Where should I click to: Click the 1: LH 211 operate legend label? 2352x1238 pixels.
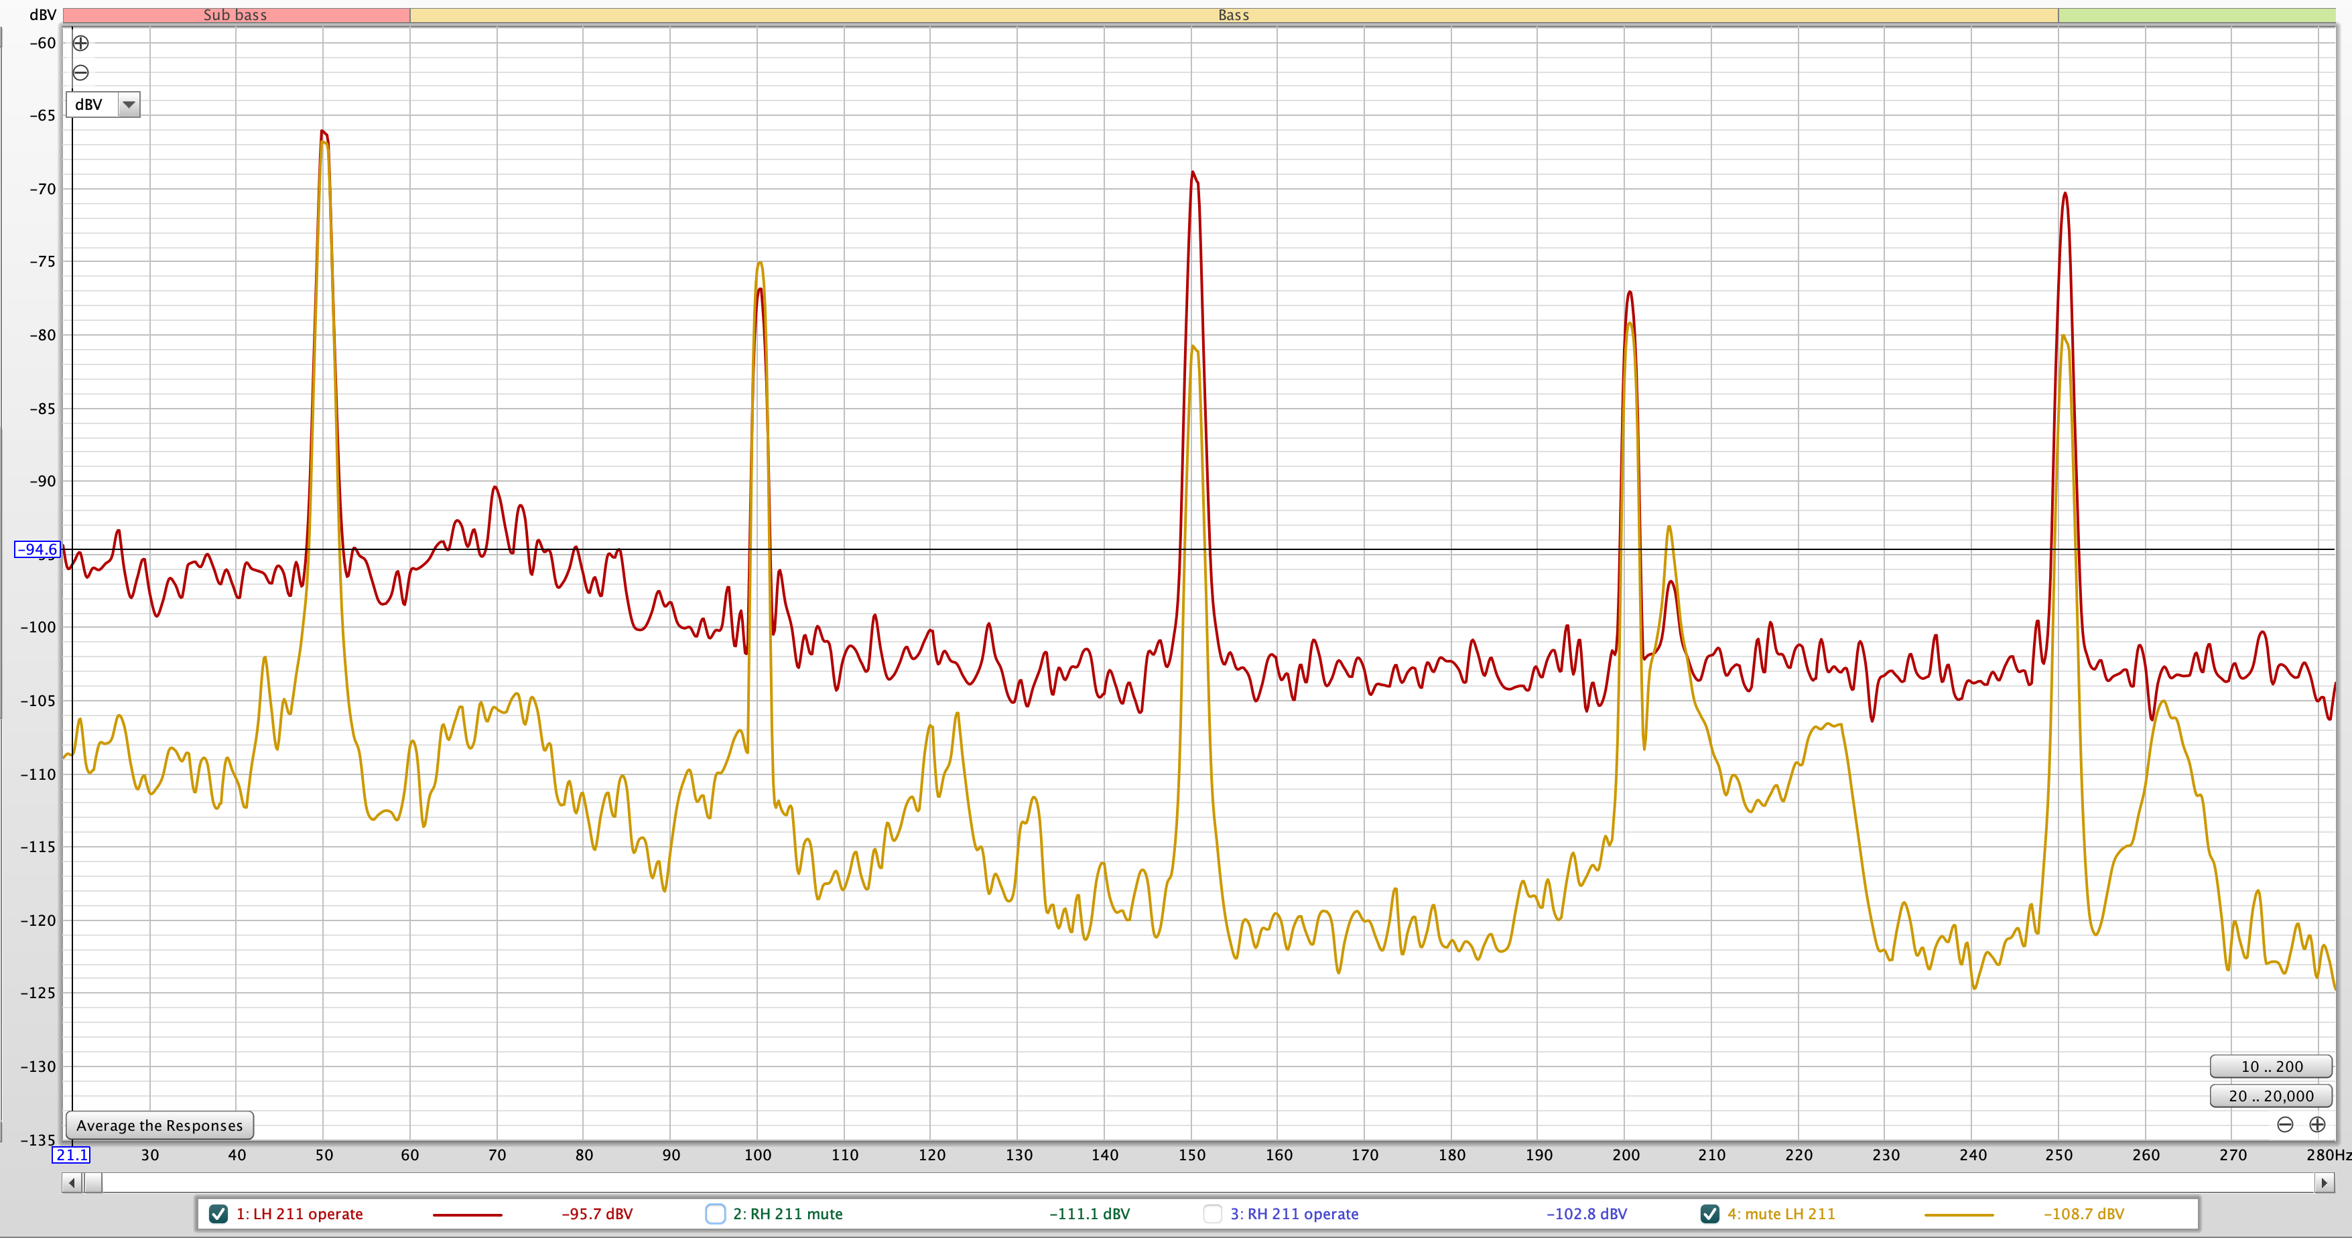(300, 1215)
